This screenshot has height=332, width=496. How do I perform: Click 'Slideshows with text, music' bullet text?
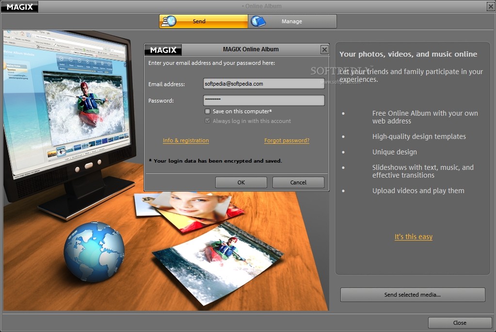(x=423, y=171)
